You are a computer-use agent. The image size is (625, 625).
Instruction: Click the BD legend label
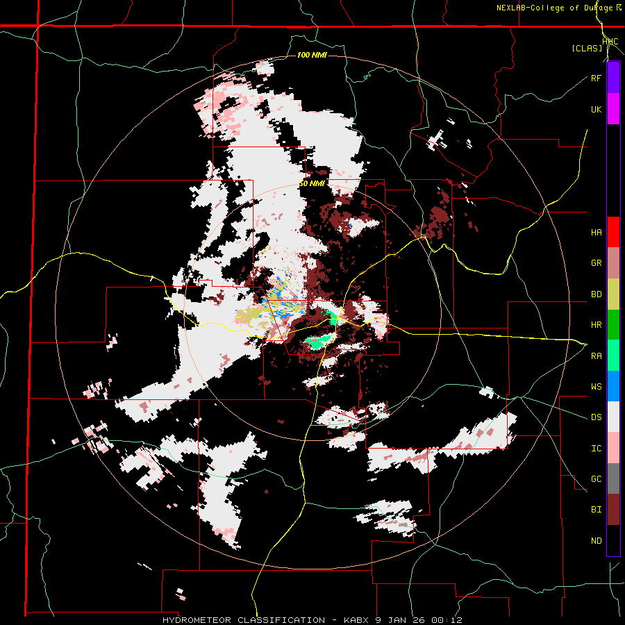[597, 294]
